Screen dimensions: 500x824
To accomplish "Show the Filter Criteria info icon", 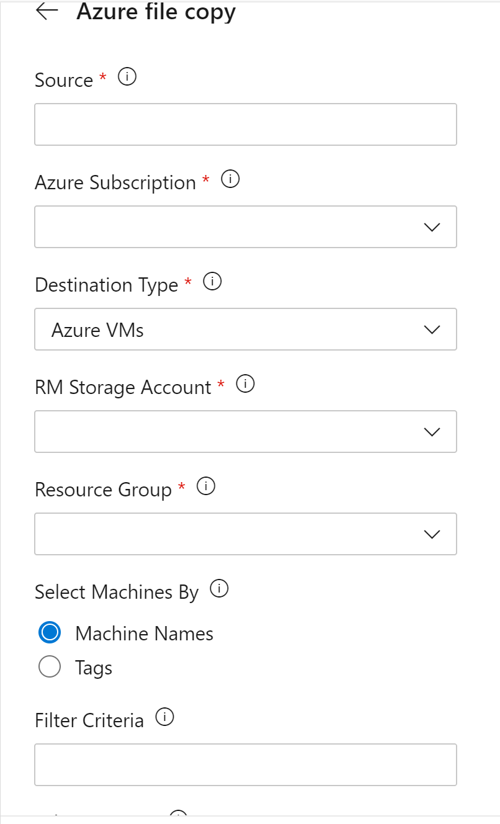I will coord(164,718).
